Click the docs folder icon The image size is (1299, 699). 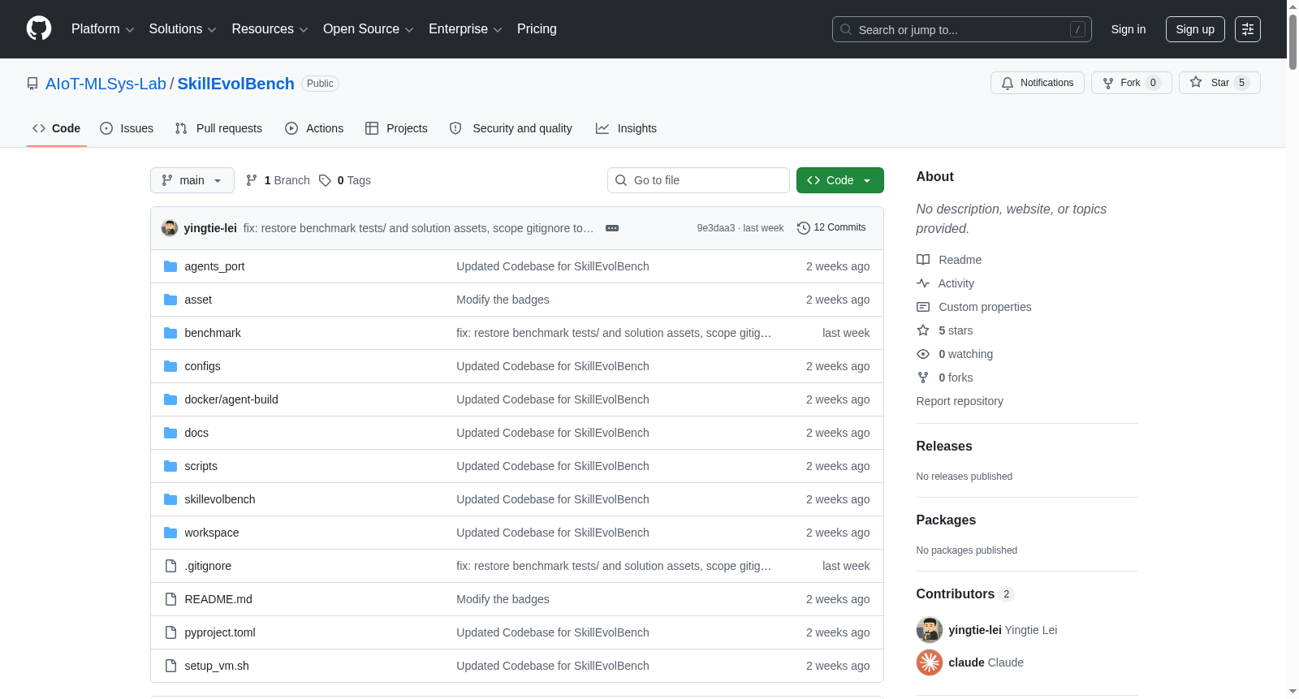170,433
